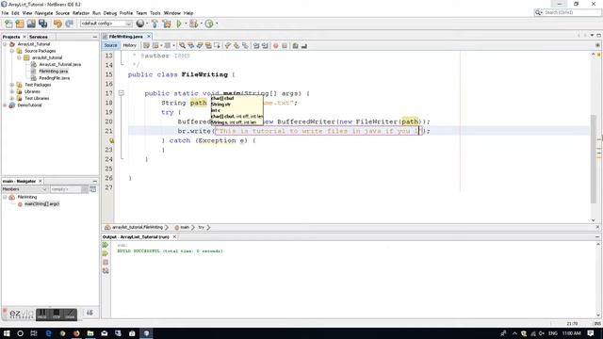Open File Explorer from the taskbar
The image size is (603, 339).
(90, 333)
